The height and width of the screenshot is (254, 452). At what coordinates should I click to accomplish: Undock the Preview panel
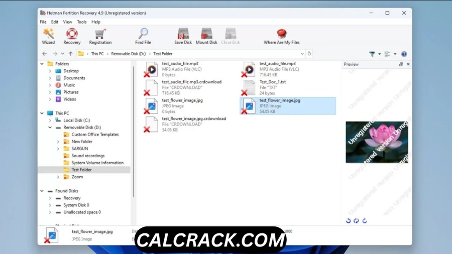(401, 64)
